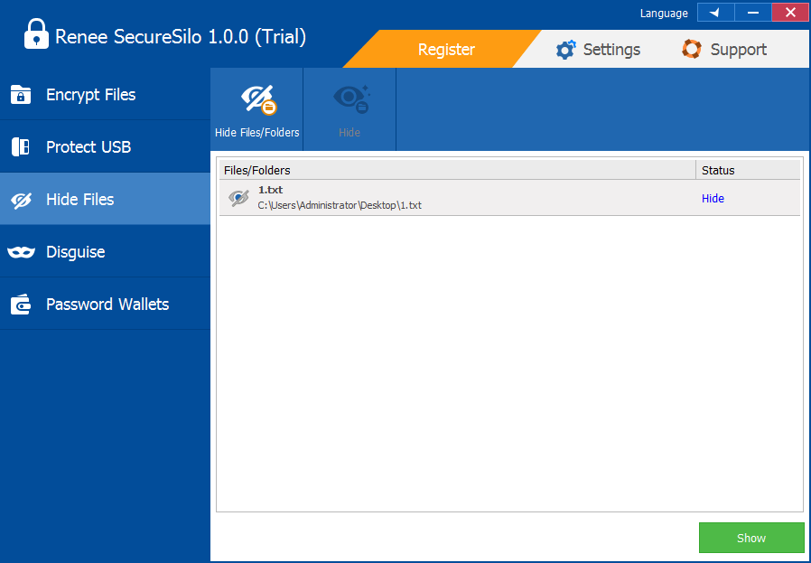Click the Files/Folders column header
811x563 pixels.
[x=458, y=170]
